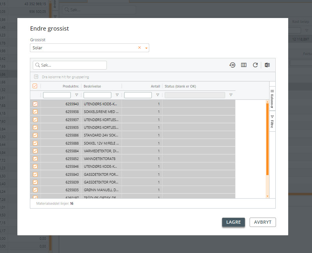Click the scrollbar up arrow
Image resolution: width=312 pixels, height=253 pixels.
pos(267,102)
